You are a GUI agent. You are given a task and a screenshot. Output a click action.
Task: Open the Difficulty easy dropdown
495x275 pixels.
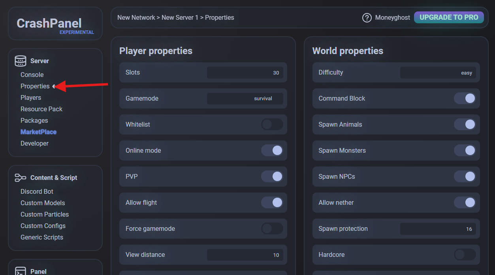(438, 73)
